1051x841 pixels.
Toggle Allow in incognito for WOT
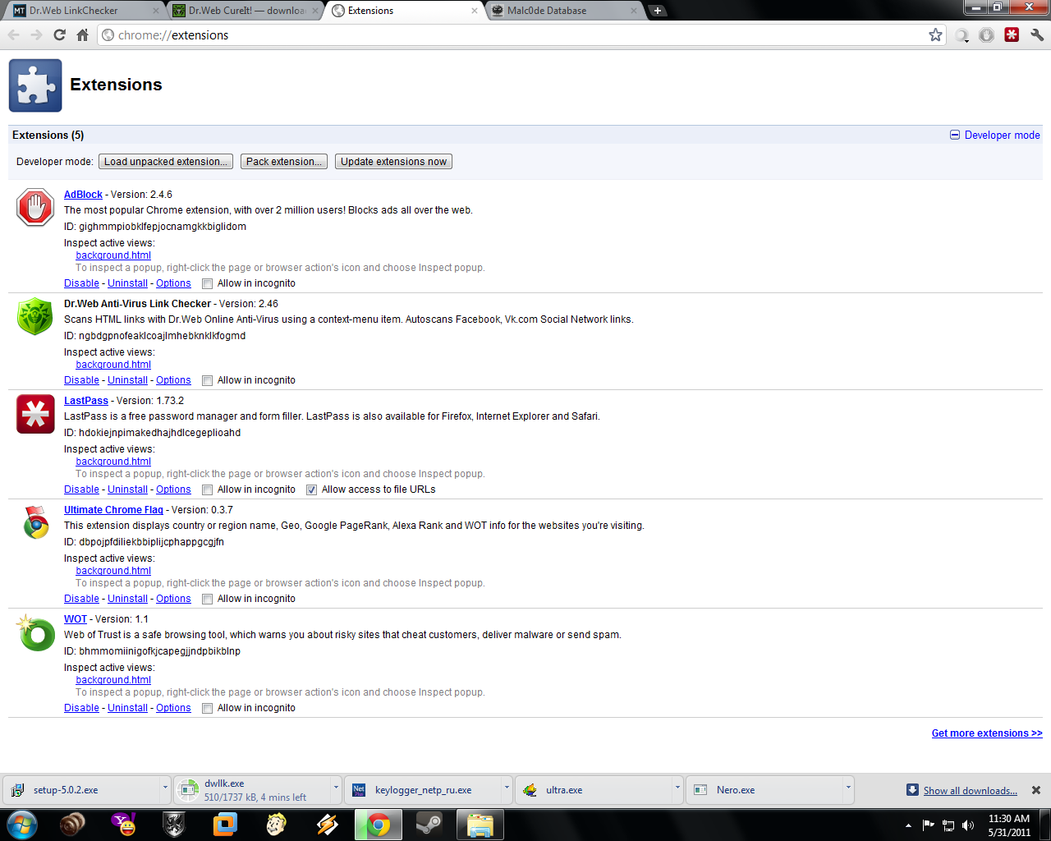pyautogui.click(x=208, y=709)
